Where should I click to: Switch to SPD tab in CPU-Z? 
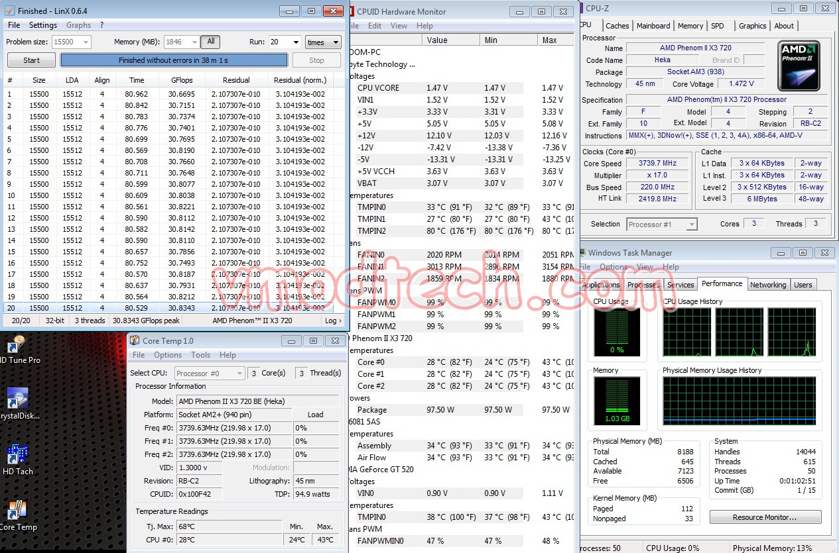718,26
